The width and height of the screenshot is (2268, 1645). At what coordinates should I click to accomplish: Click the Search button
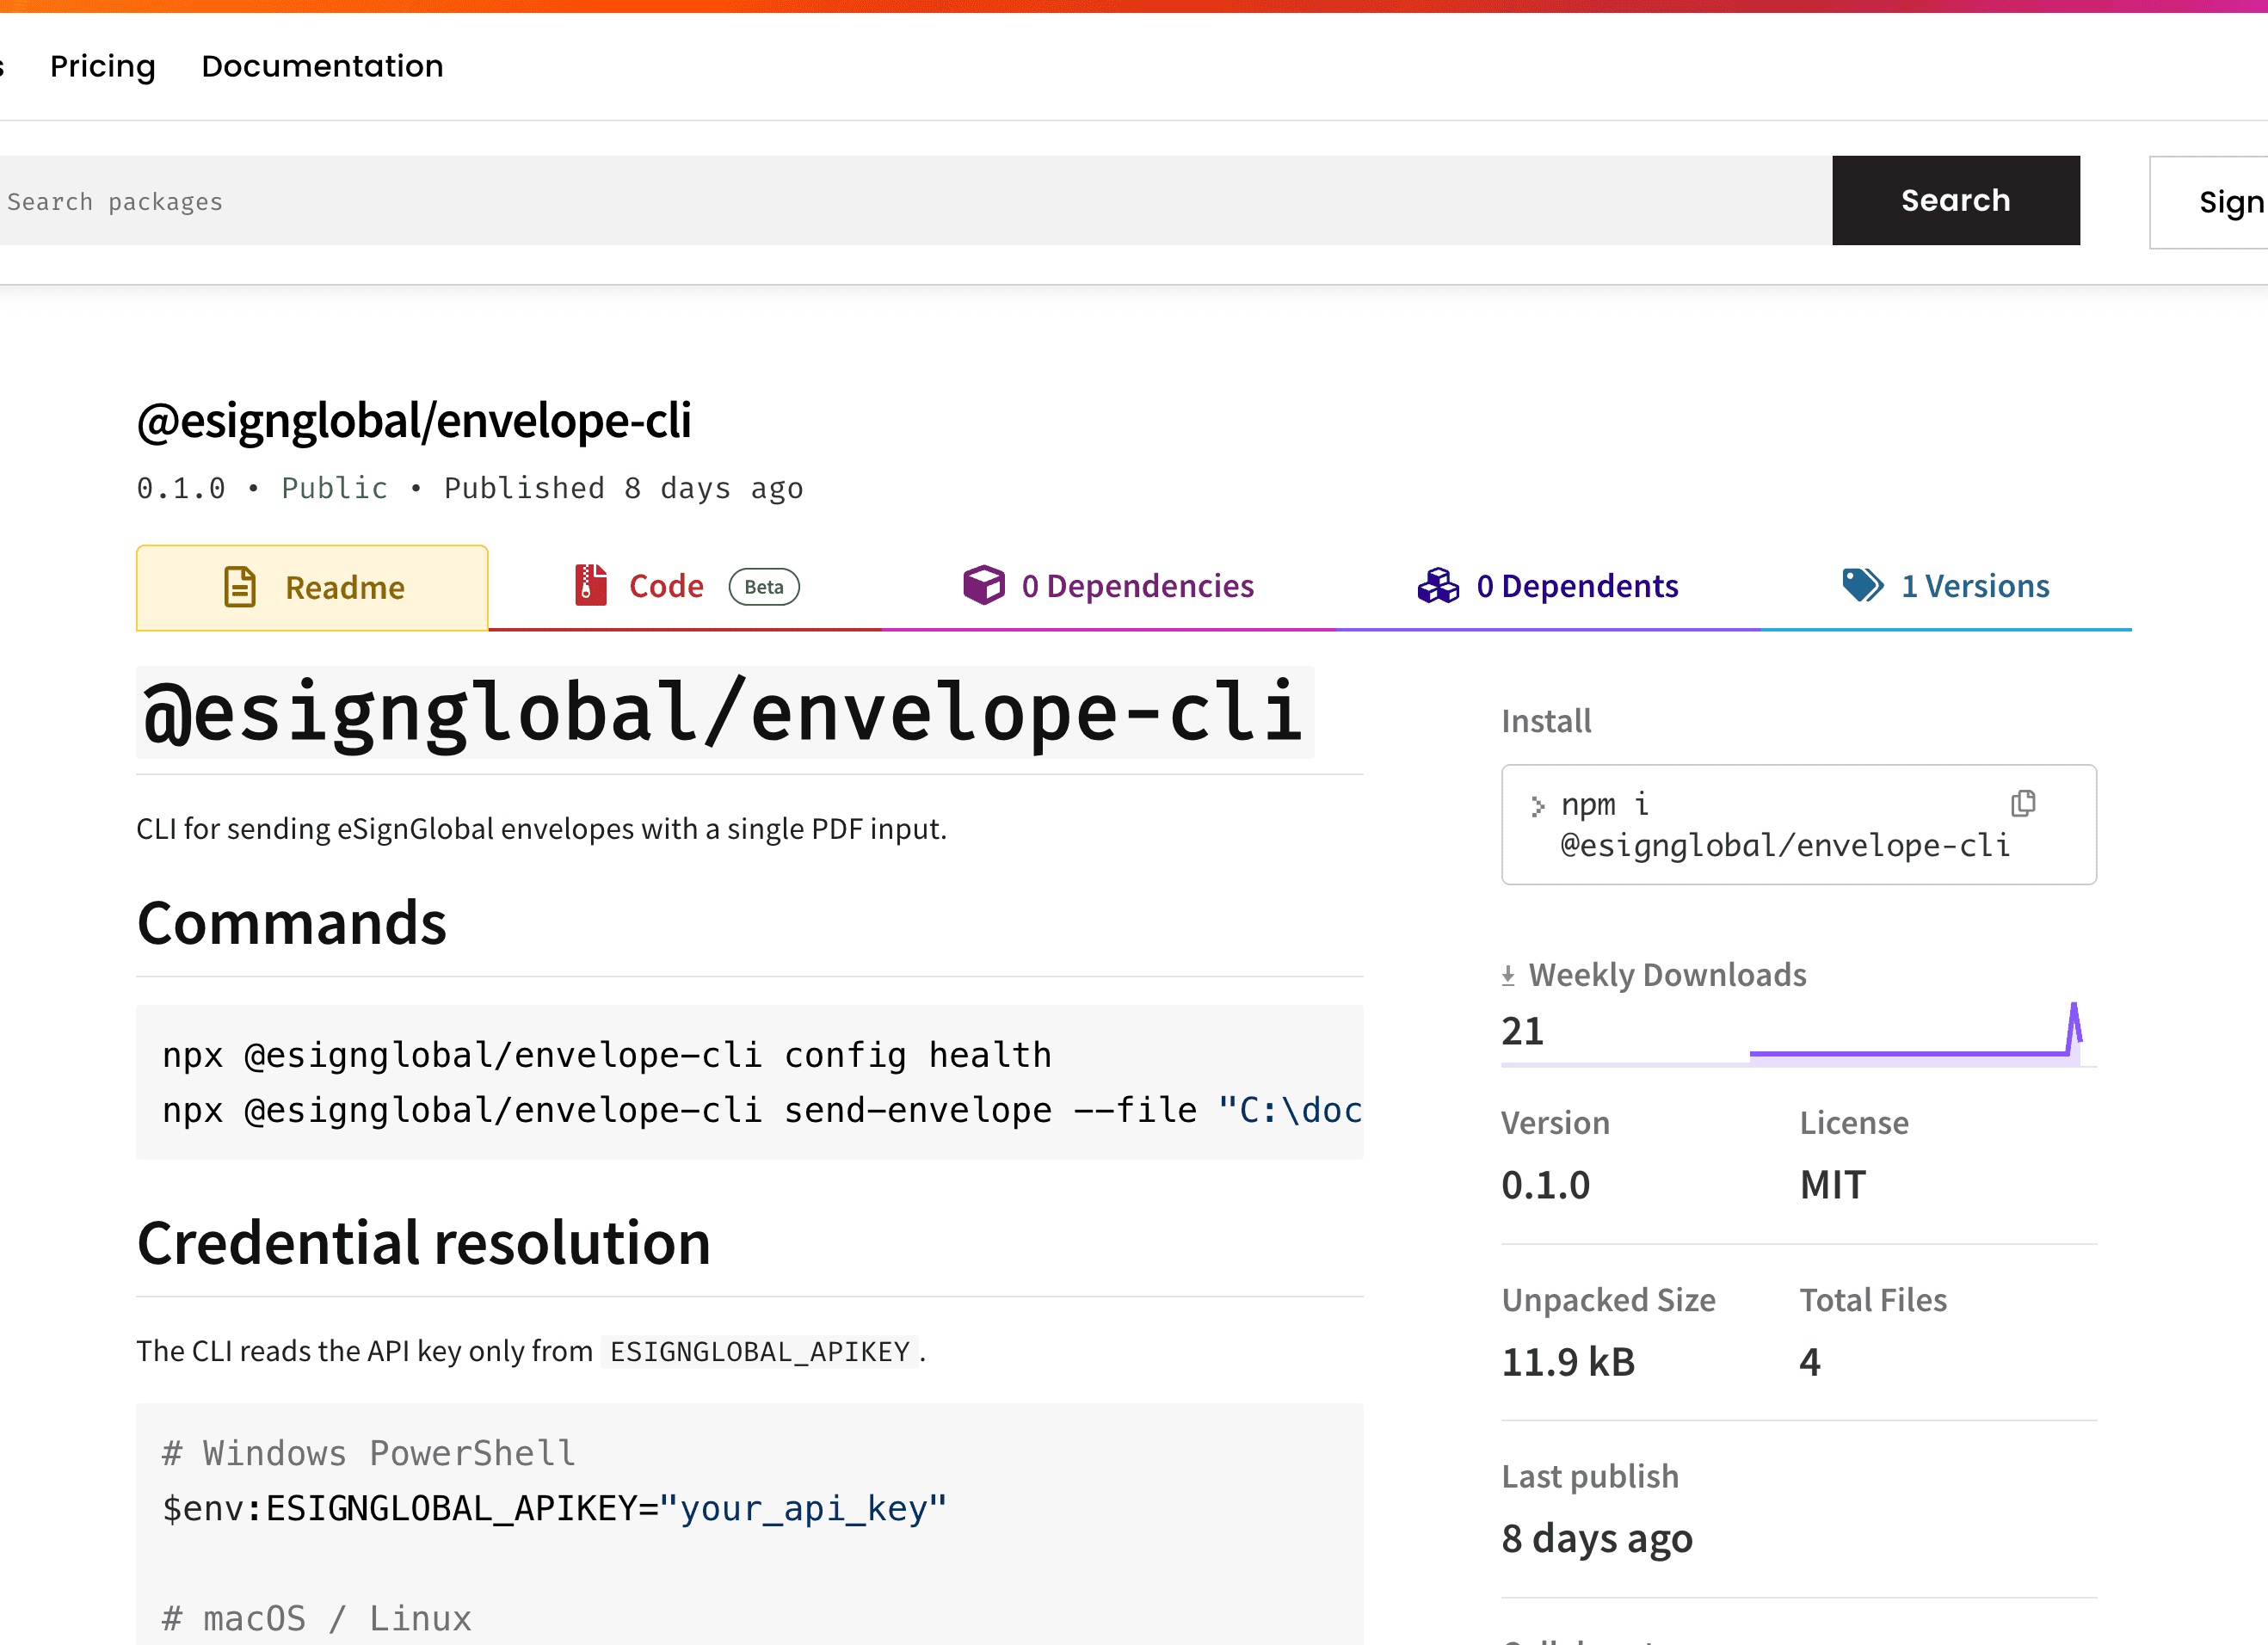coord(1955,200)
